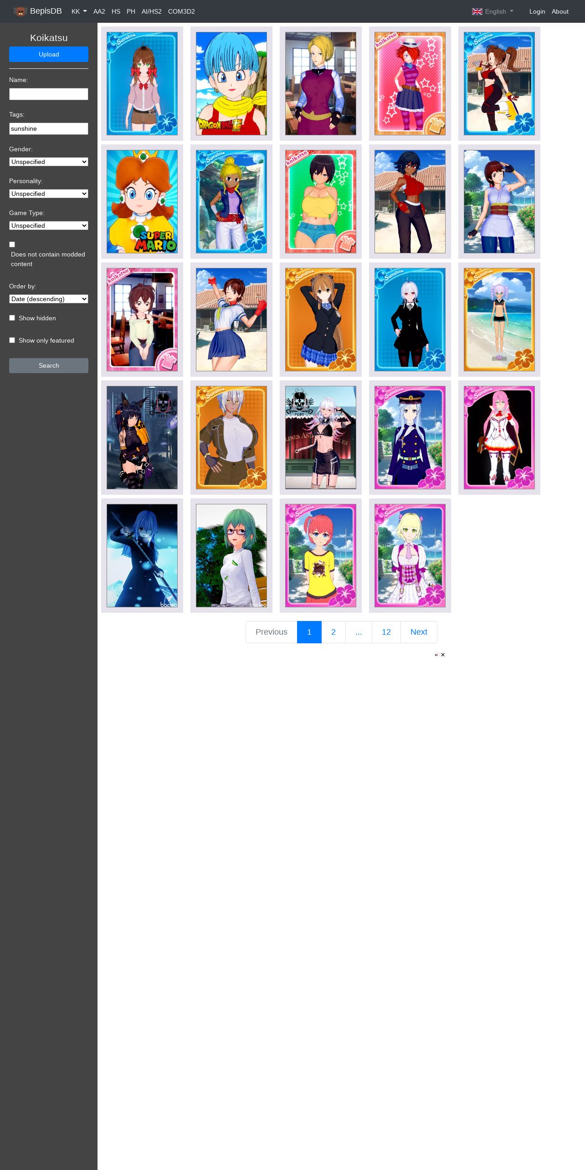Go to AA2 section
Image resolution: width=585 pixels, height=1170 pixels.
99,11
